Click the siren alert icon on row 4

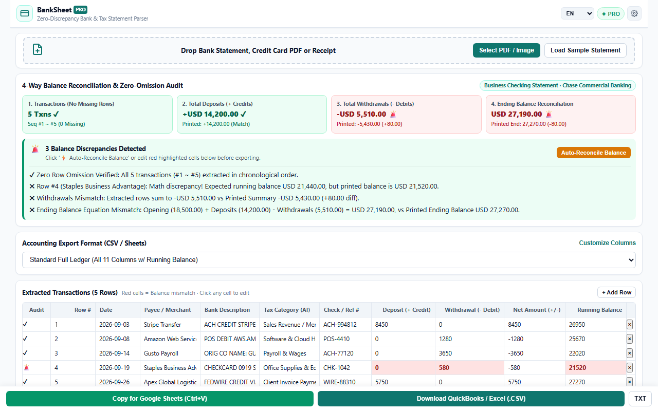26,367
